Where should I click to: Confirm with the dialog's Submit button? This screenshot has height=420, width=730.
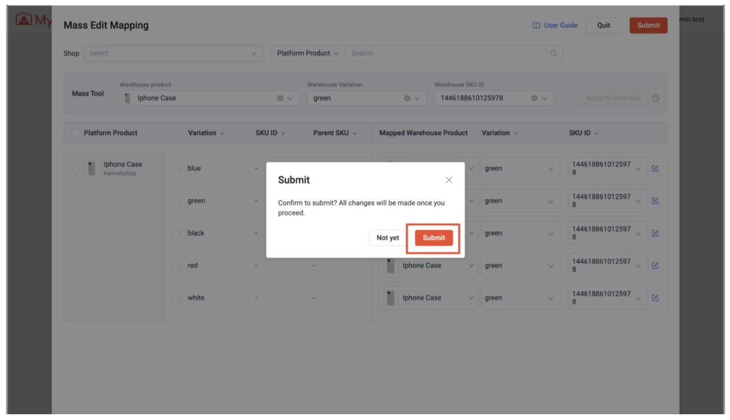tap(434, 238)
